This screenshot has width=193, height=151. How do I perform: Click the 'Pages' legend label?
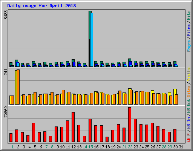188,46
